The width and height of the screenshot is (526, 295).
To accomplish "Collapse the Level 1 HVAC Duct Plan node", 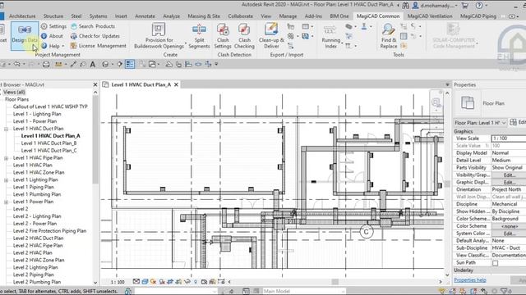I will (6, 129).
